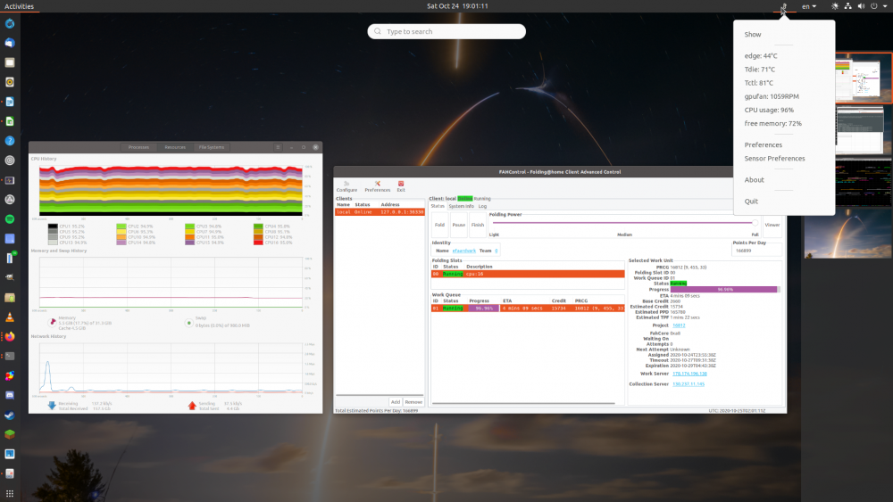Open the efaardvark identity name link
Image resolution: width=893 pixels, height=502 pixels.
coord(463,251)
